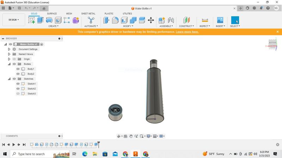Select the Move/Copy tool
Screen dimensions: 282x158
point(151,20)
